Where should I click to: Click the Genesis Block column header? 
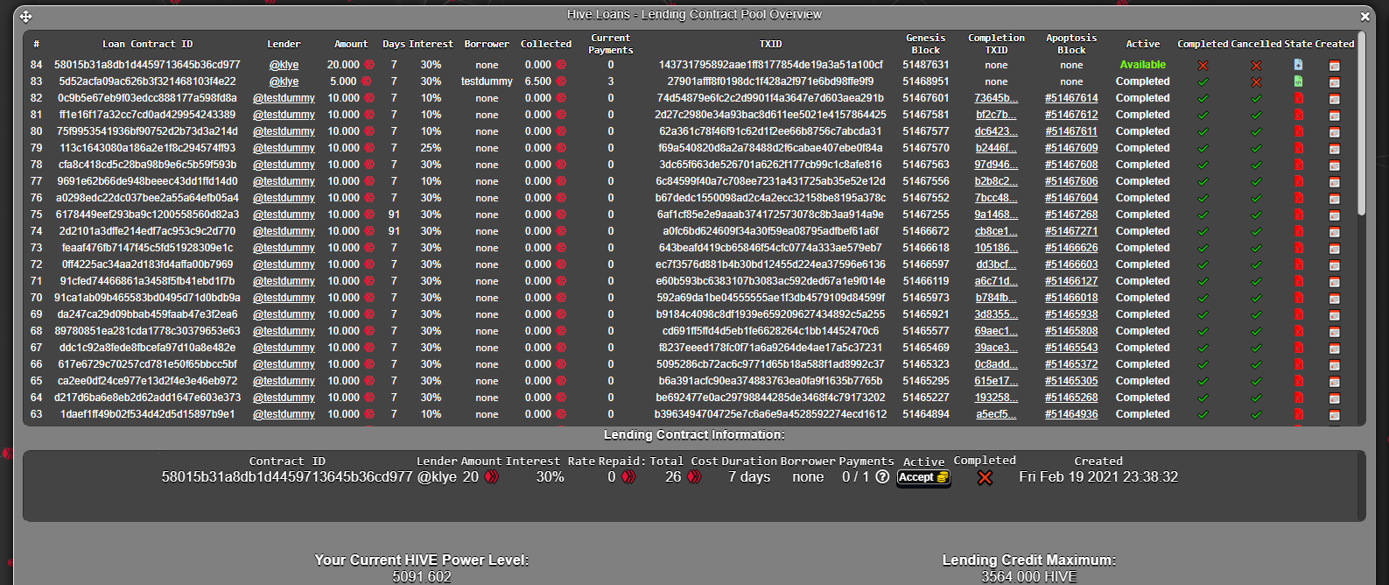[926, 44]
